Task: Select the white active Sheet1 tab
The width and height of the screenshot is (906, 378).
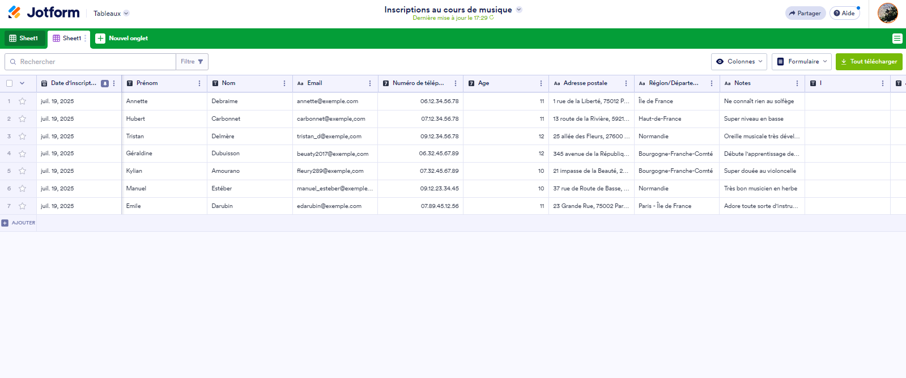Action: [x=67, y=39]
